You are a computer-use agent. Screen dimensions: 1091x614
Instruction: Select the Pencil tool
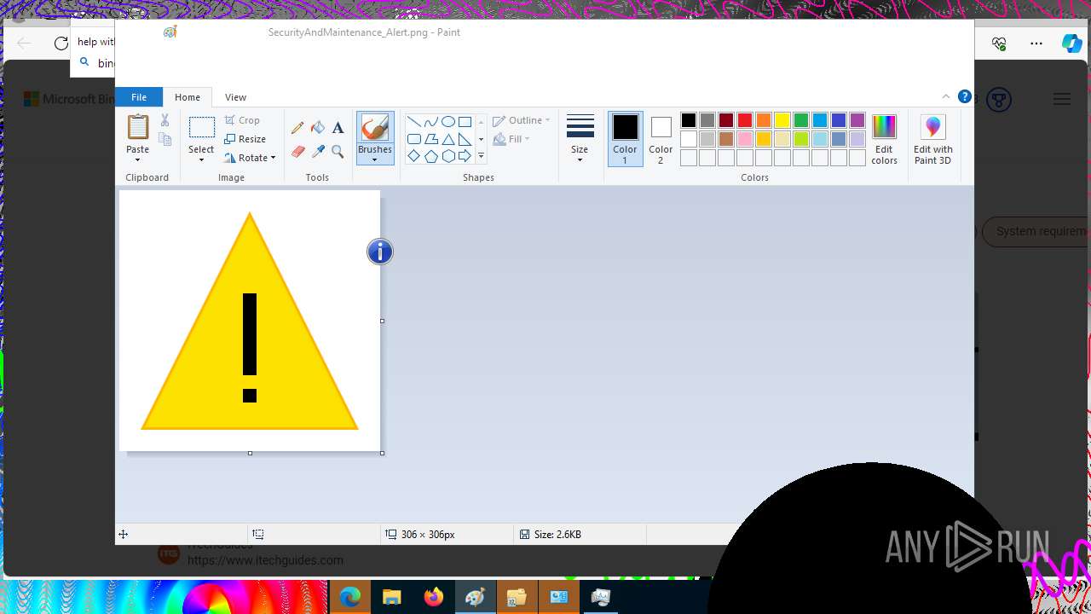pyautogui.click(x=297, y=128)
